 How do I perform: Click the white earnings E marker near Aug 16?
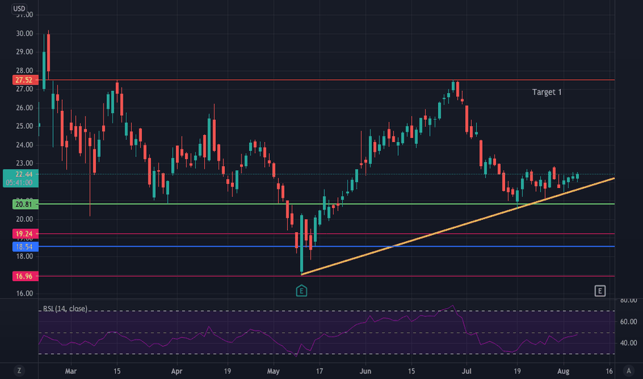600,291
